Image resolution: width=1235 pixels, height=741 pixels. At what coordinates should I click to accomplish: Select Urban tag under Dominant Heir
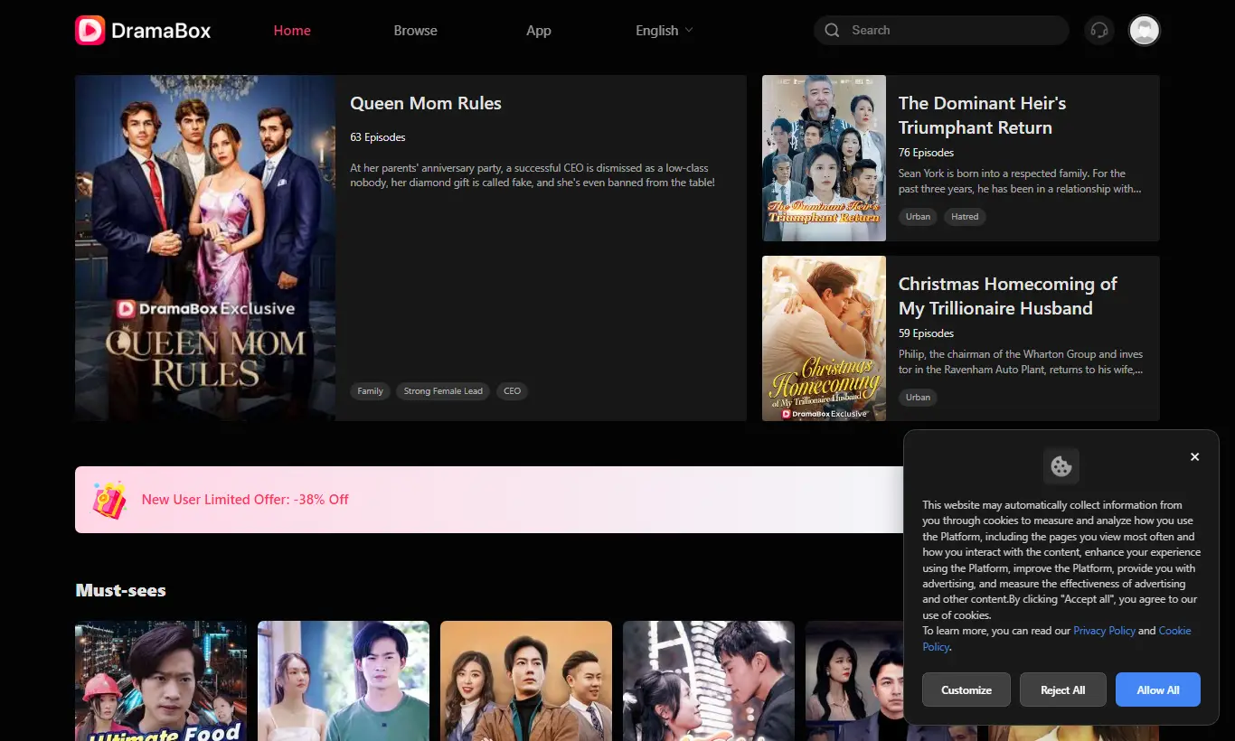click(x=919, y=217)
